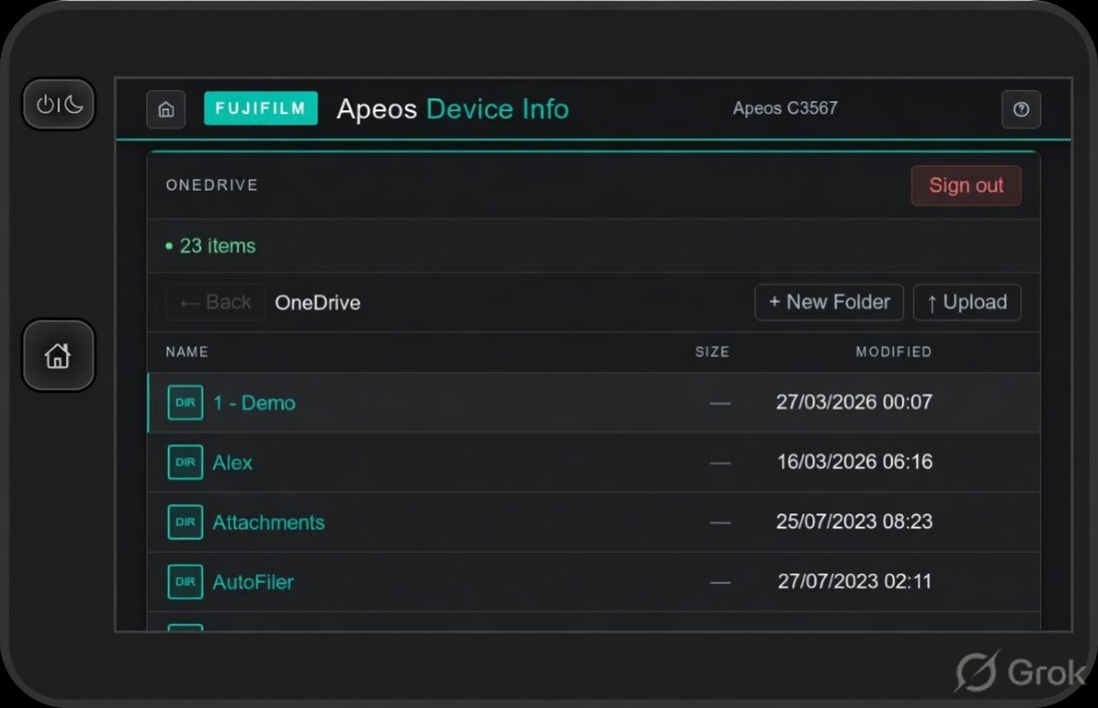Tap the physical home button on the bezel
This screenshot has width=1098, height=708.
(x=58, y=355)
